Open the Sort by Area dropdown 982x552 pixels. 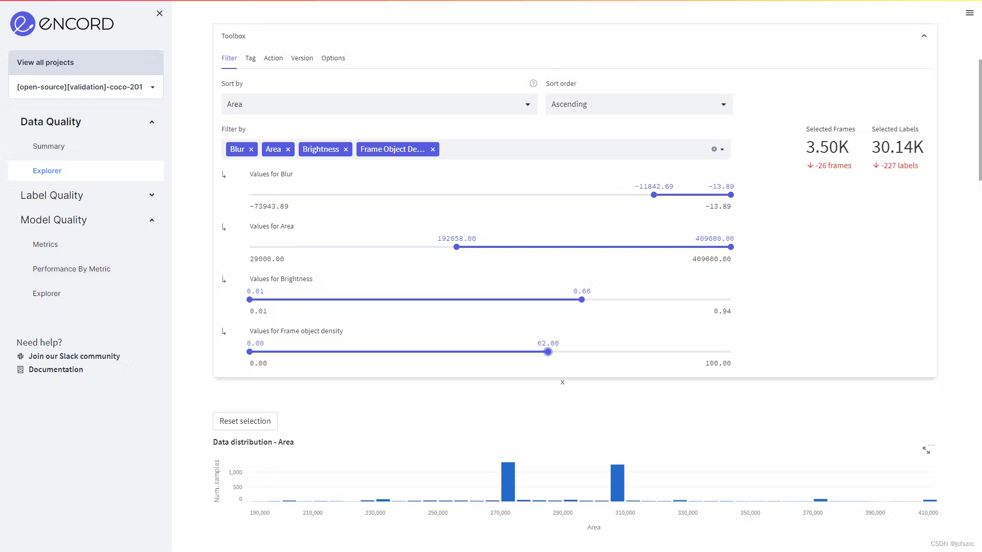(x=379, y=104)
